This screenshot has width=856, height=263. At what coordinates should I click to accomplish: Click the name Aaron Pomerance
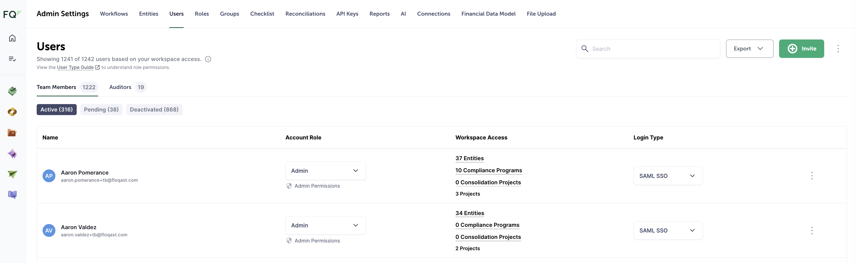[84, 173]
